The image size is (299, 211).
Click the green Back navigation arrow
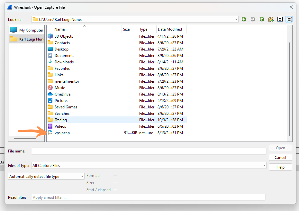[x=244, y=19]
